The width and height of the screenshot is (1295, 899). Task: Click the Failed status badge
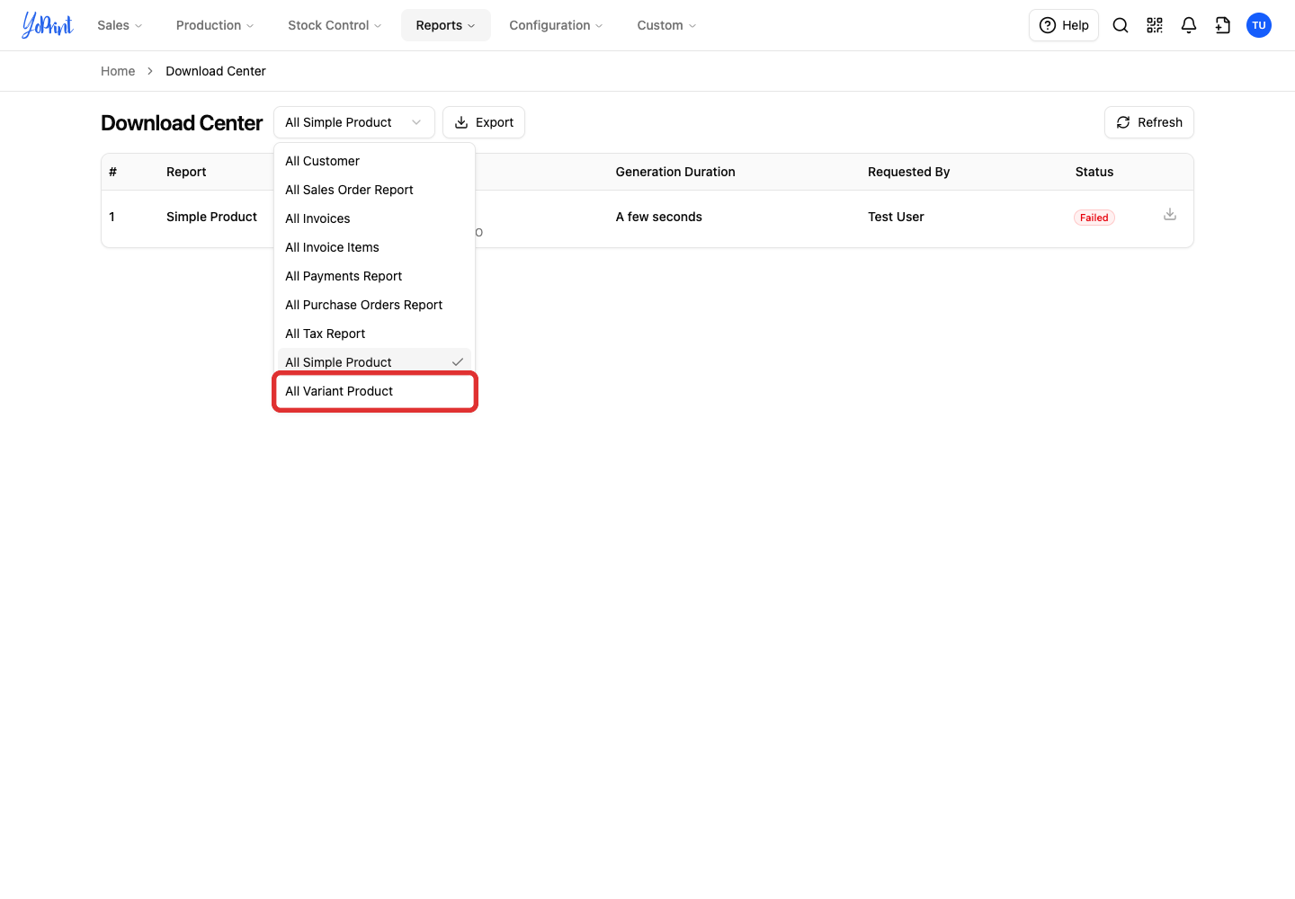click(1094, 218)
